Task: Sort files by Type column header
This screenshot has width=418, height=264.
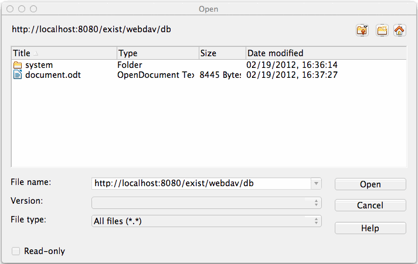Action: 157,53
